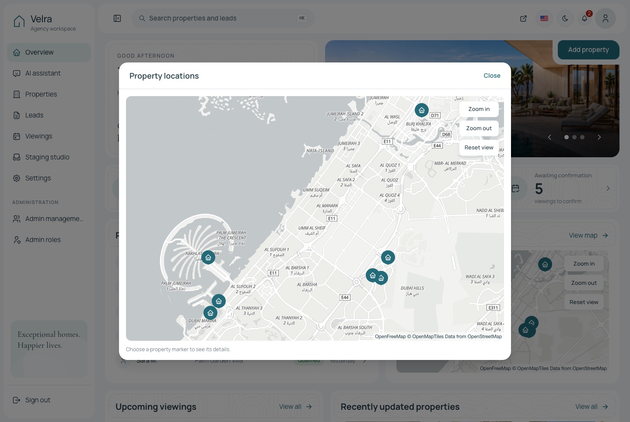630x422 pixels.
Task: Select the property marker at Dubai Marina
Action: click(x=210, y=313)
